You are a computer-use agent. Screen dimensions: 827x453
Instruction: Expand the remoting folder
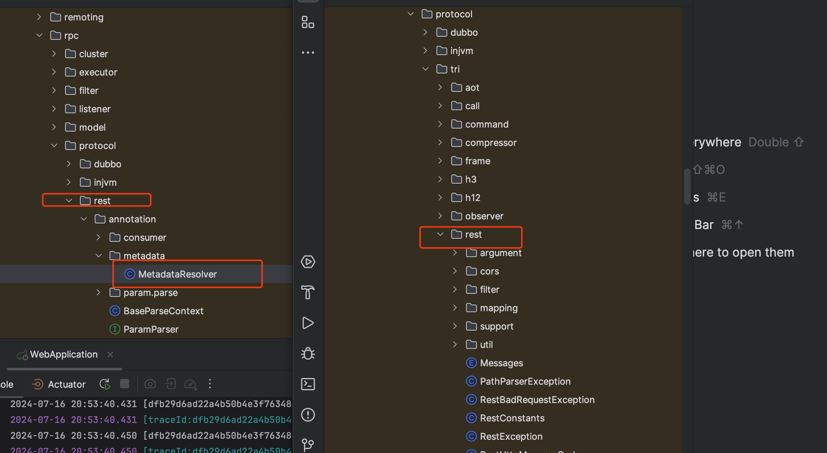tap(39, 17)
